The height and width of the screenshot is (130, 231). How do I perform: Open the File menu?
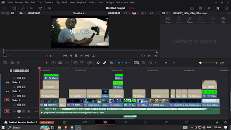[26, 2]
